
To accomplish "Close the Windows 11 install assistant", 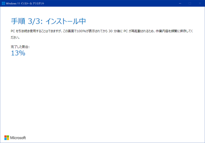I will click(x=200, y=4).
